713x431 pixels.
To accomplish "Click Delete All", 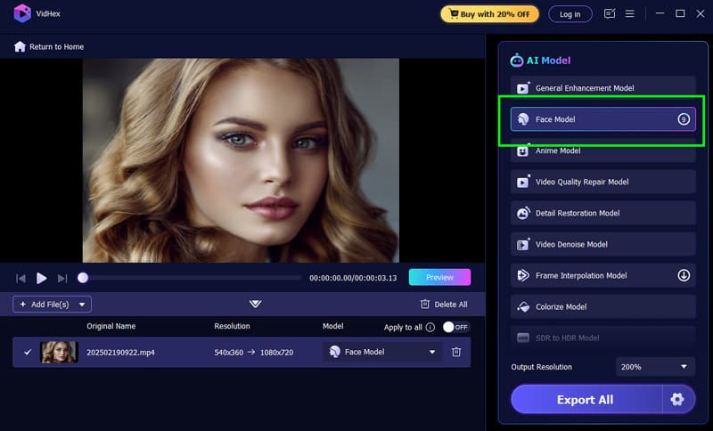I will [444, 305].
